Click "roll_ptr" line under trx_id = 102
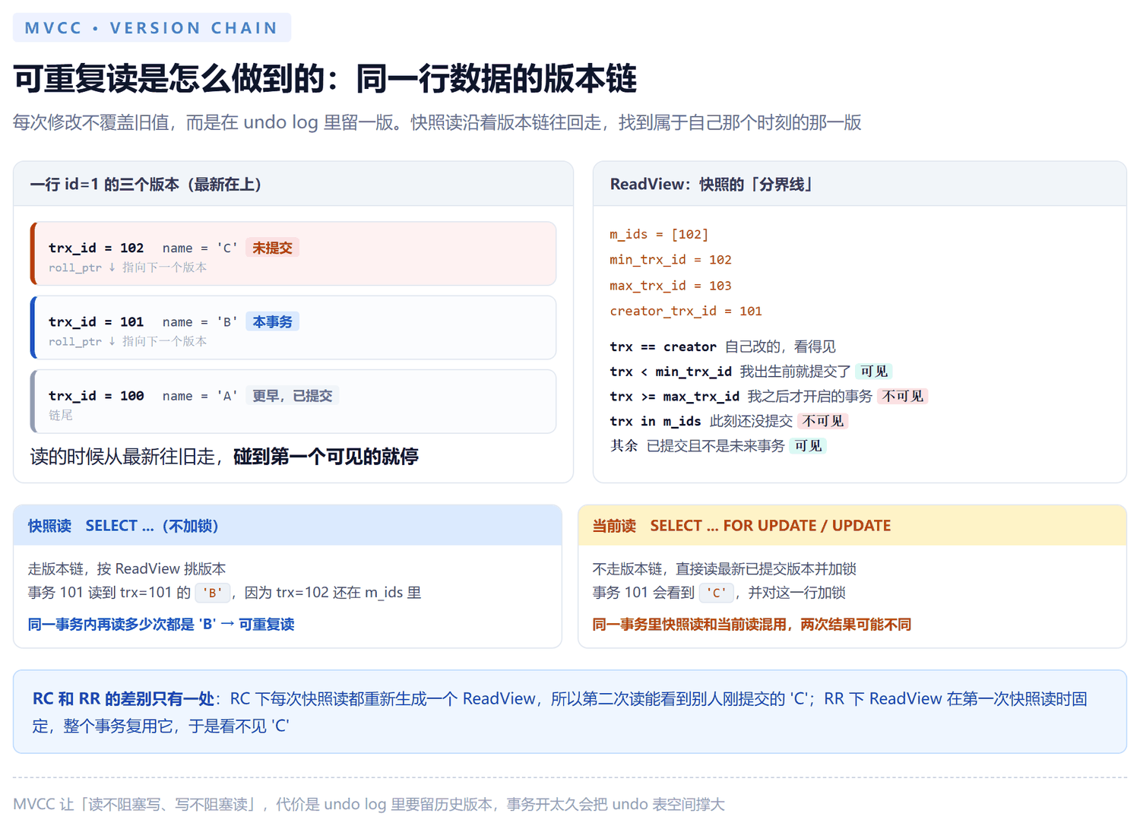The height and width of the screenshot is (826, 1140). (x=128, y=267)
